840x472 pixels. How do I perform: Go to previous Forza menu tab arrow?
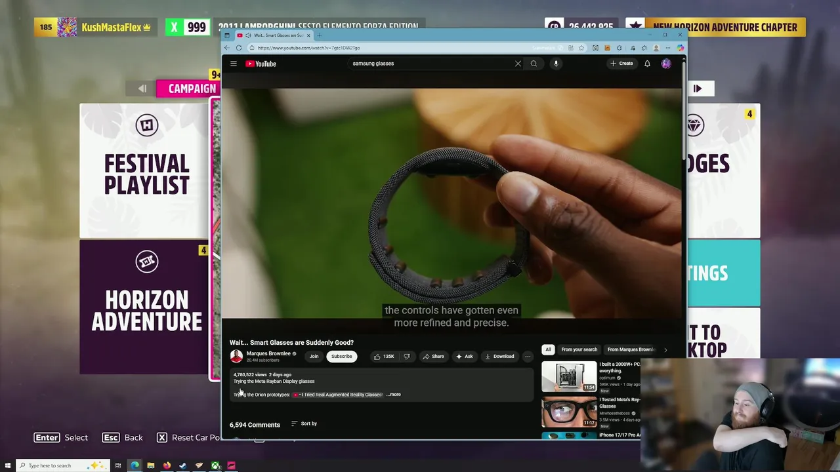point(142,88)
